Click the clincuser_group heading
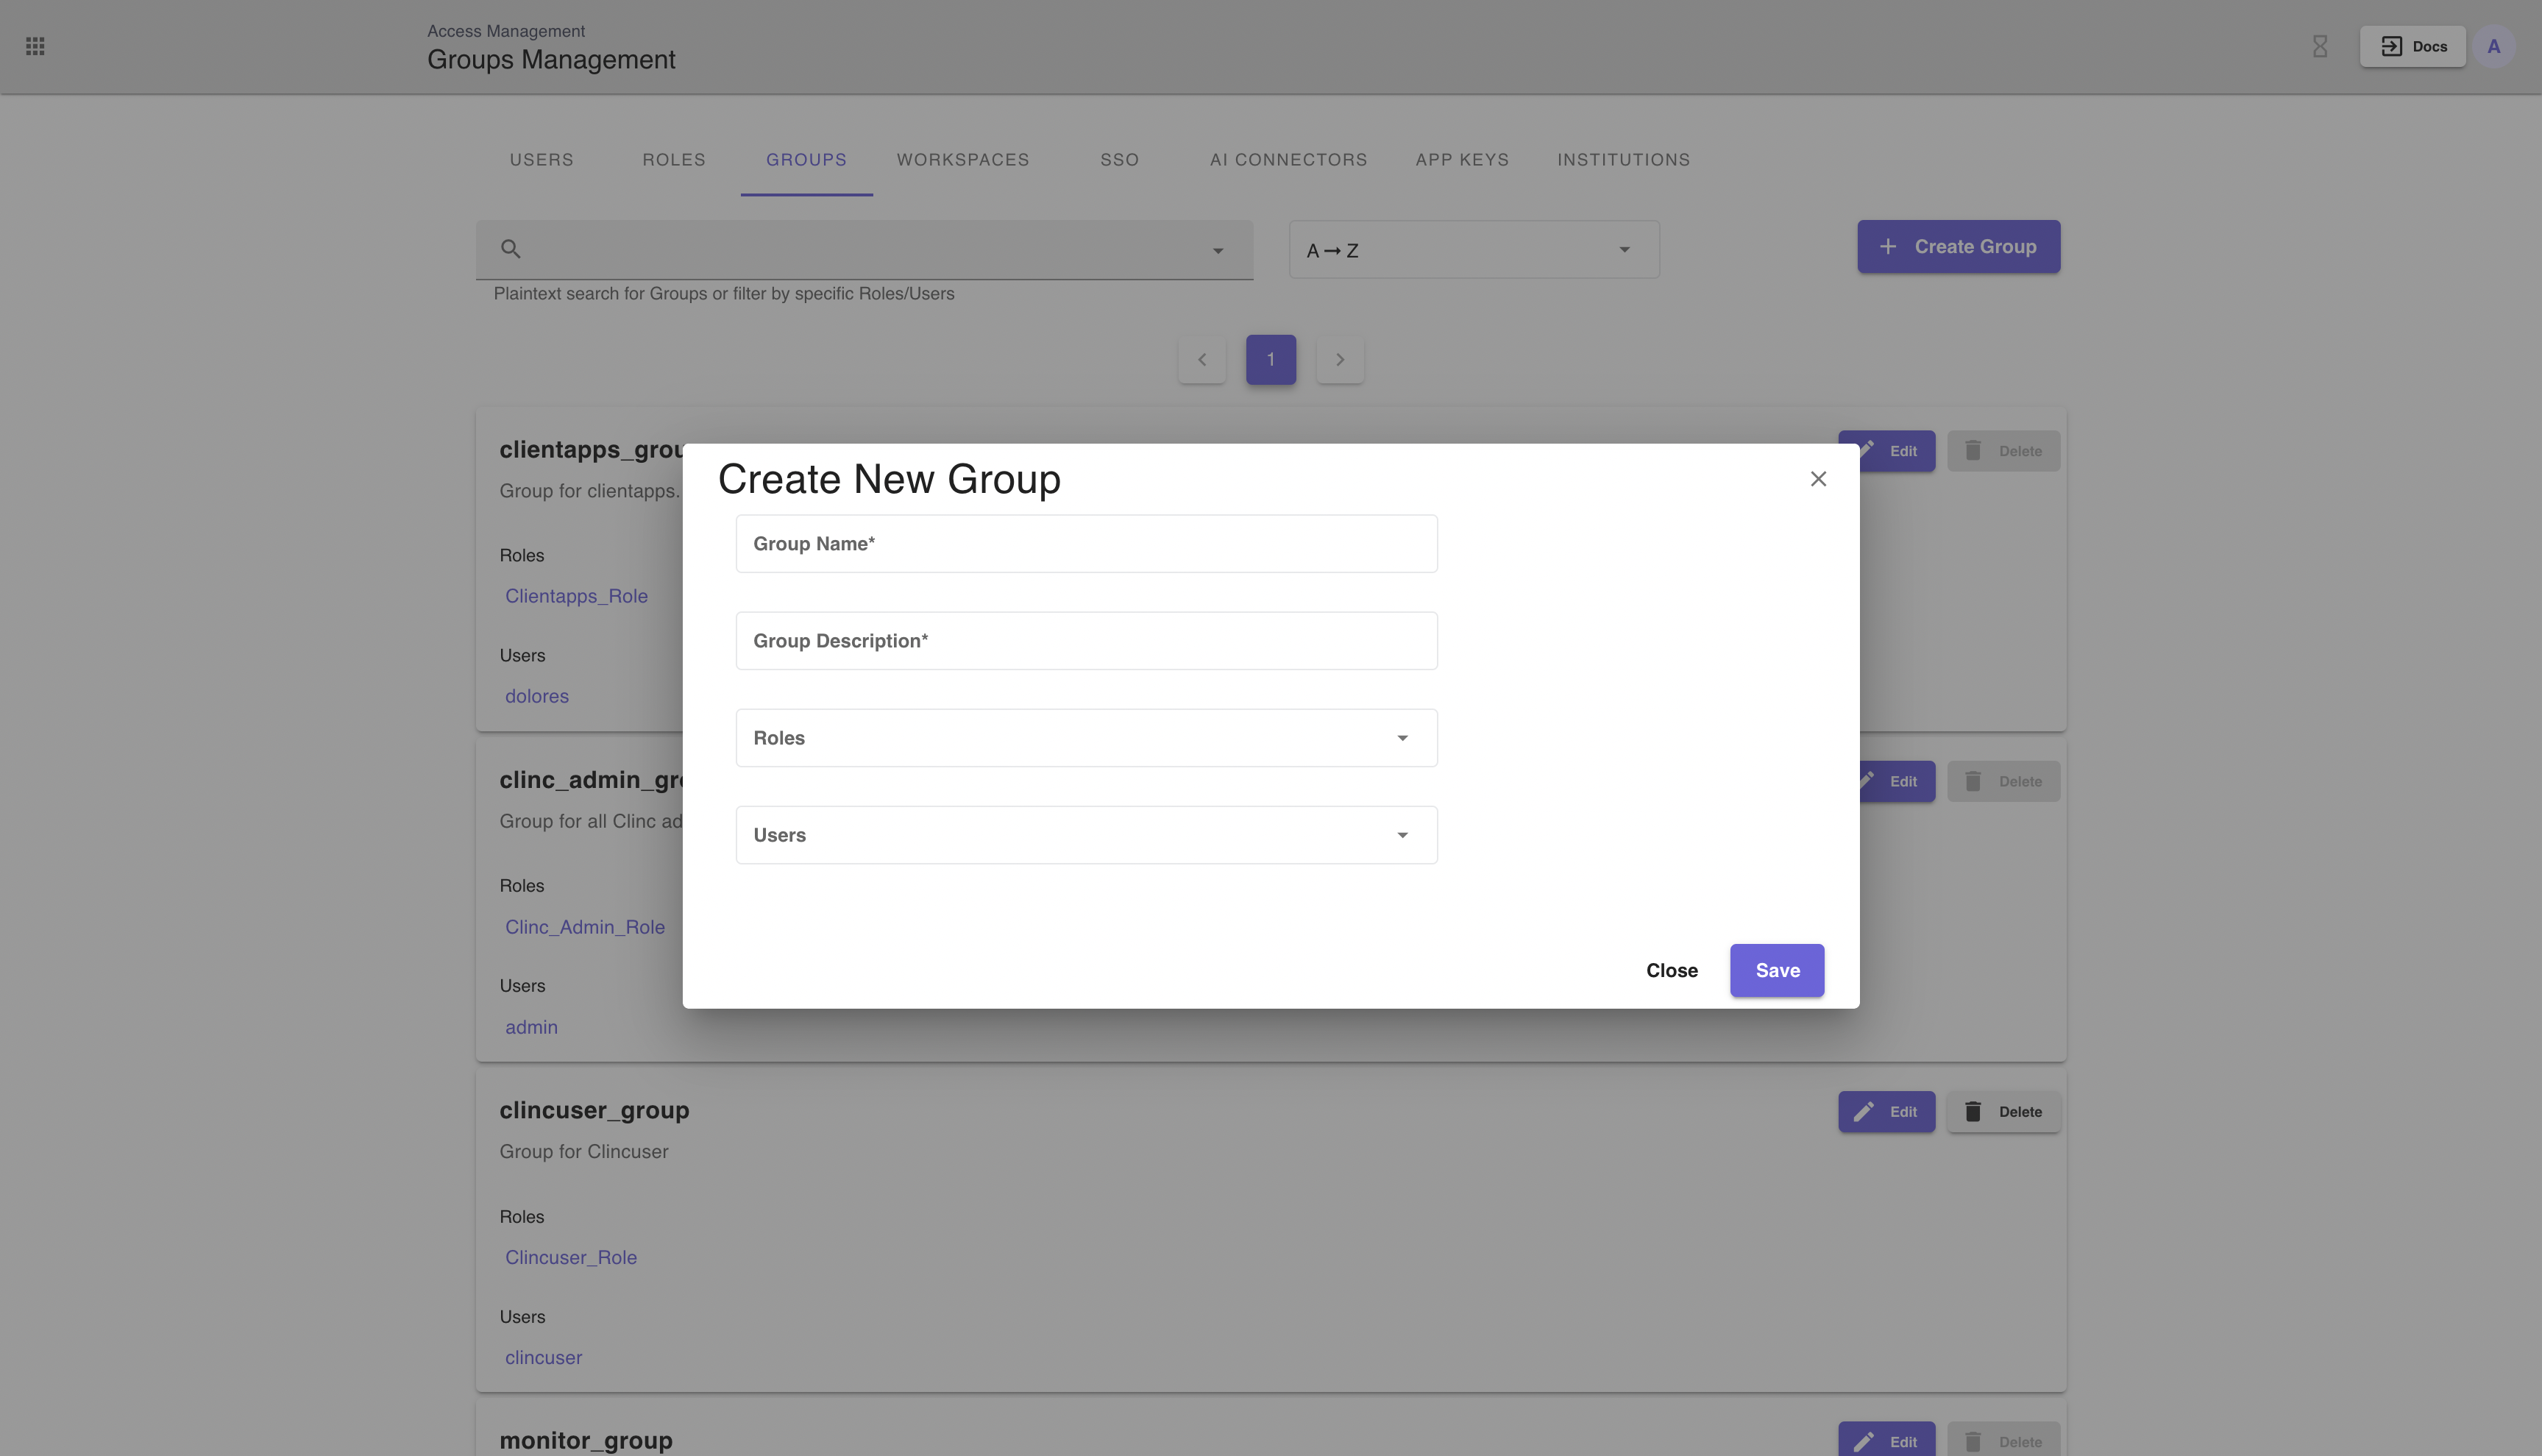 tap(594, 1110)
